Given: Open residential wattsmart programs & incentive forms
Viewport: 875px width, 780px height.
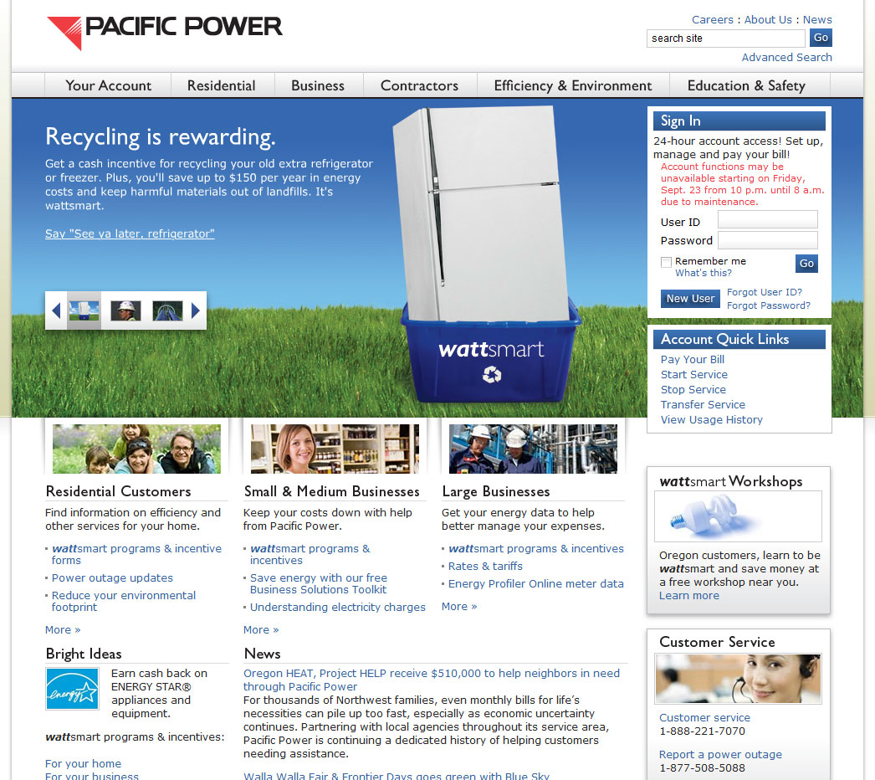Looking at the screenshot, I should tap(136, 554).
